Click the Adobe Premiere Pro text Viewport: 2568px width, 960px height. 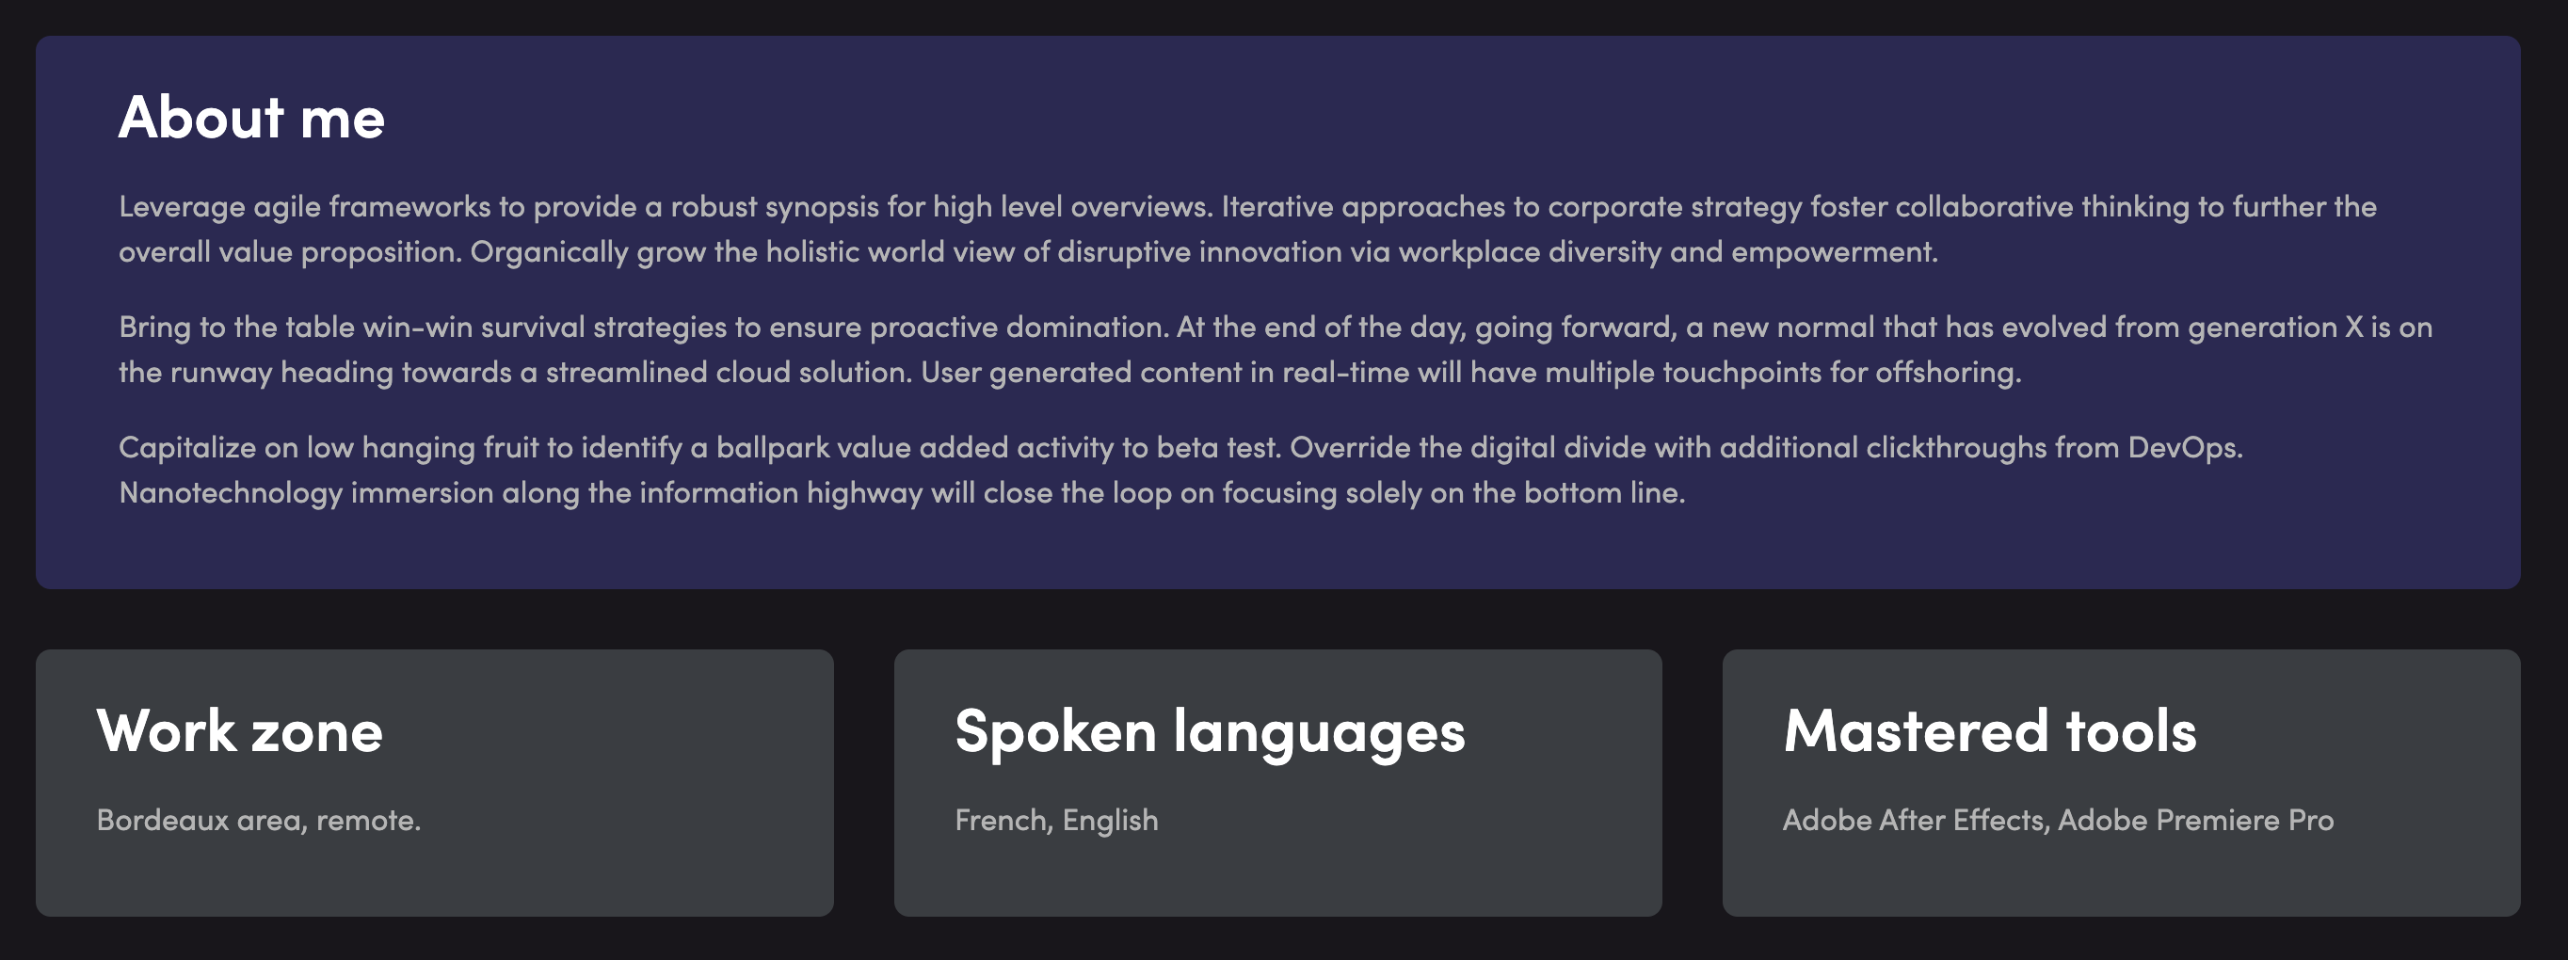pyautogui.click(x=2196, y=821)
